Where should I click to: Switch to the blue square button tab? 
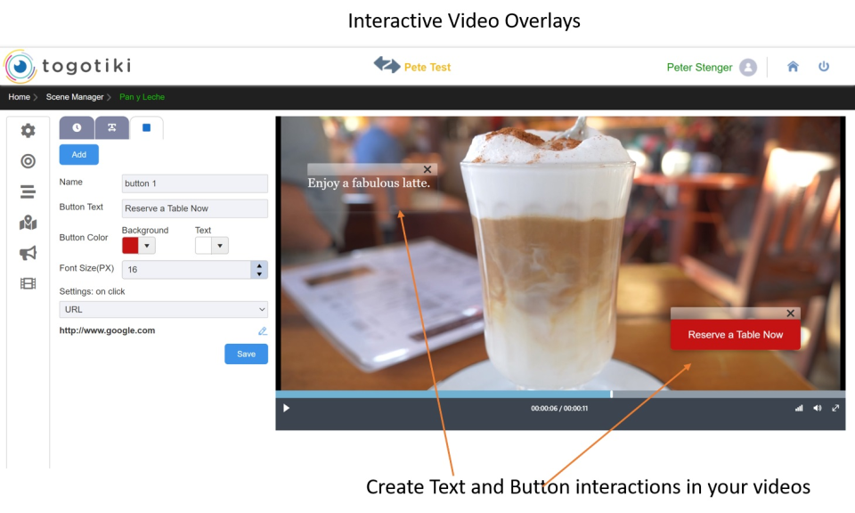pos(145,127)
